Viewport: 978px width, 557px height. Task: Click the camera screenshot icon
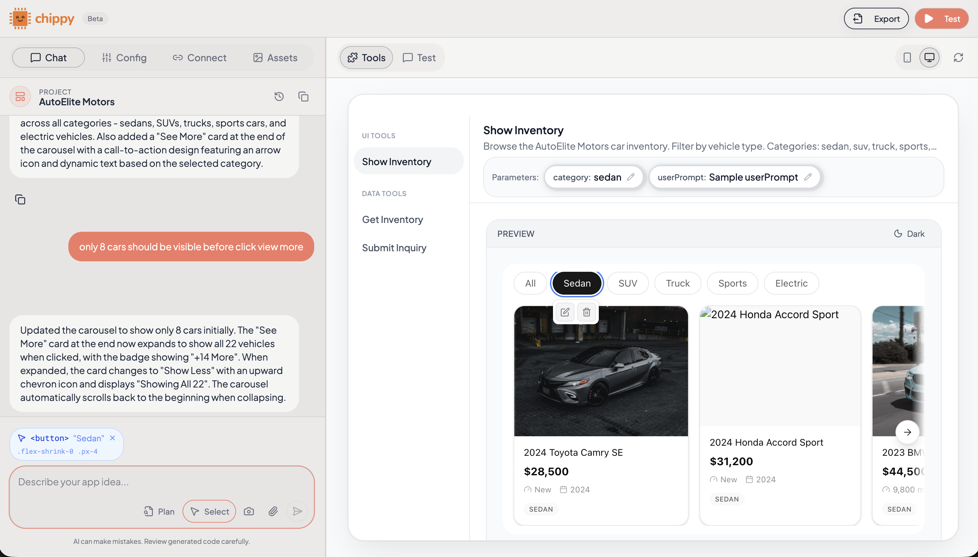pos(249,511)
